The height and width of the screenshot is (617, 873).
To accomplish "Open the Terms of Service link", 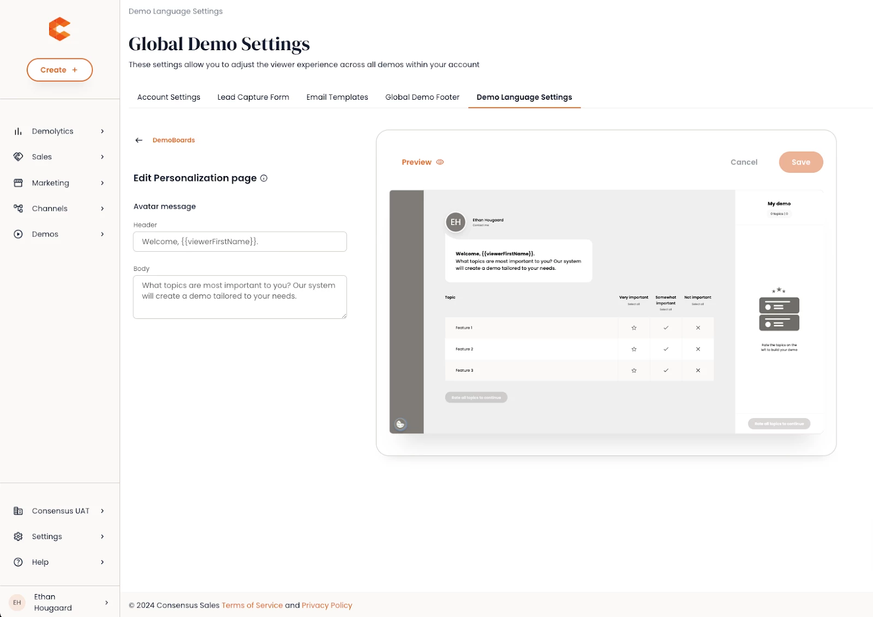I will [x=252, y=606].
